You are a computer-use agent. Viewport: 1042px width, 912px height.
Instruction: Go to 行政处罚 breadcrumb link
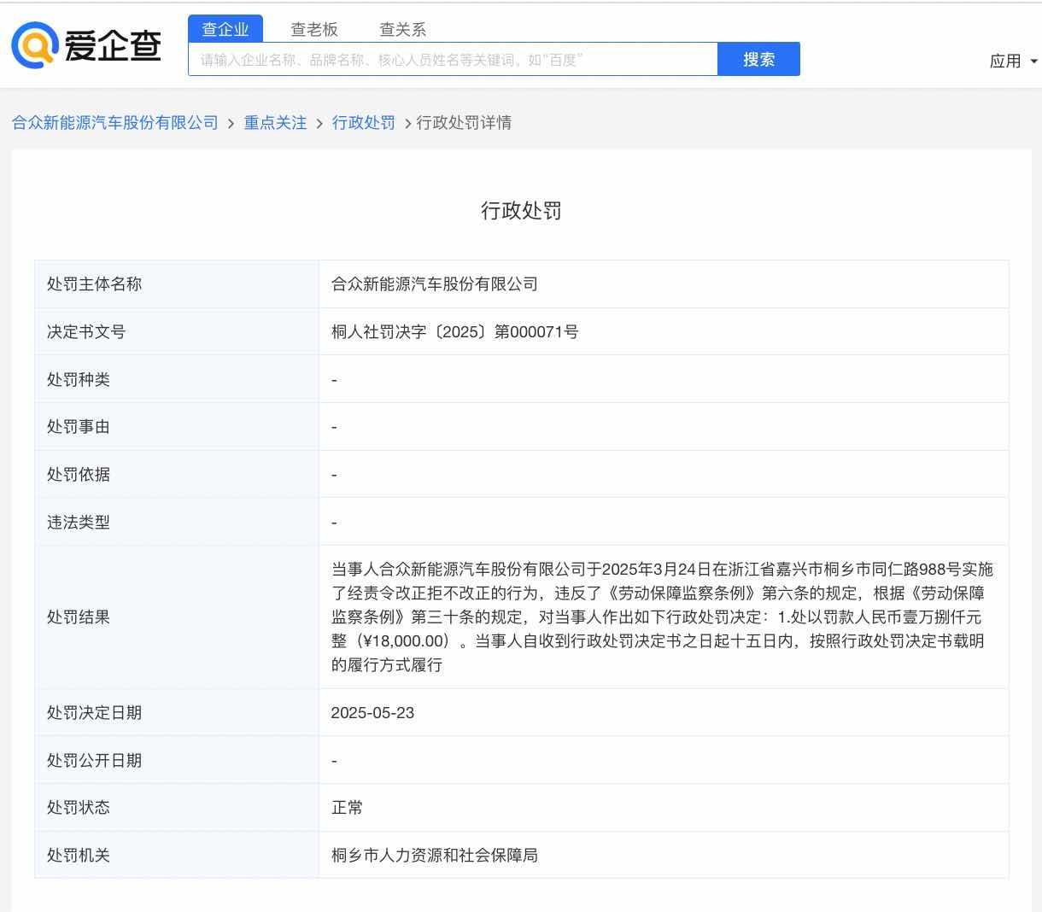(x=364, y=123)
